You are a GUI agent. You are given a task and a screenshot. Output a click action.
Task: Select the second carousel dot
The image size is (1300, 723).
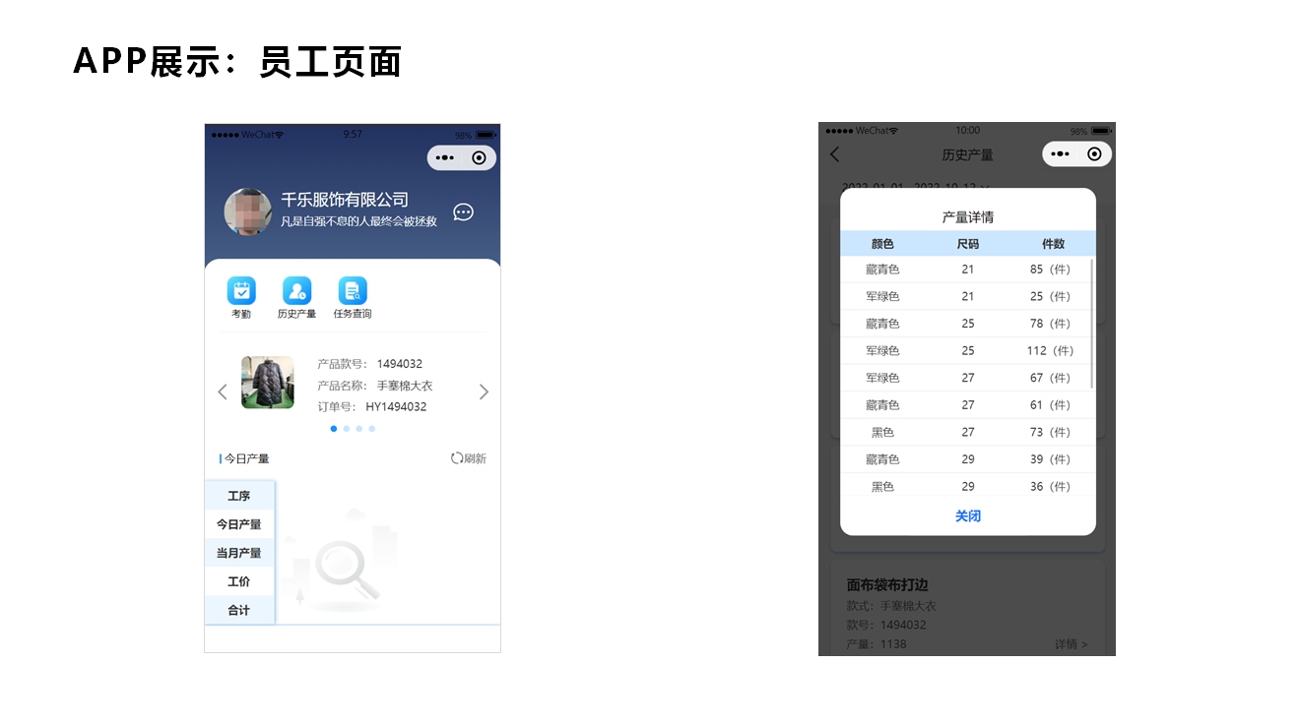click(x=347, y=429)
